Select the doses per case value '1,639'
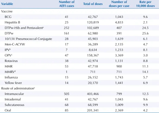This screenshot has height=113, width=159. (119, 39)
